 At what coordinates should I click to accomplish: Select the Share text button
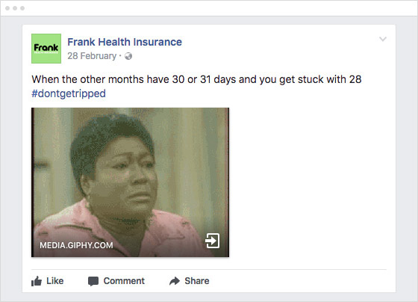(x=197, y=281)
